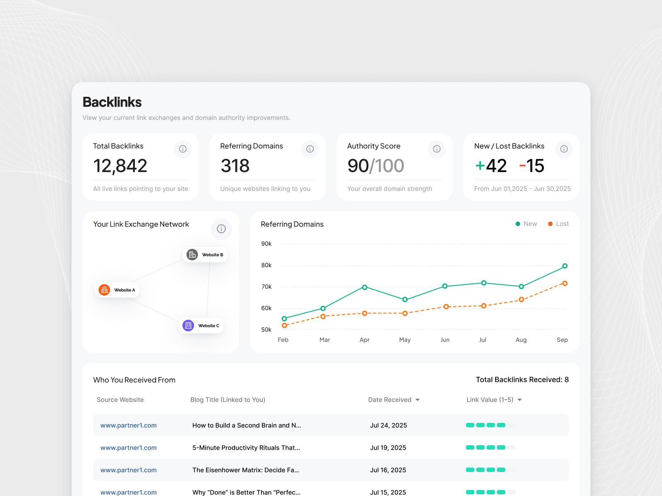Open the Link Exchange Network info icon

pos(221,229)
